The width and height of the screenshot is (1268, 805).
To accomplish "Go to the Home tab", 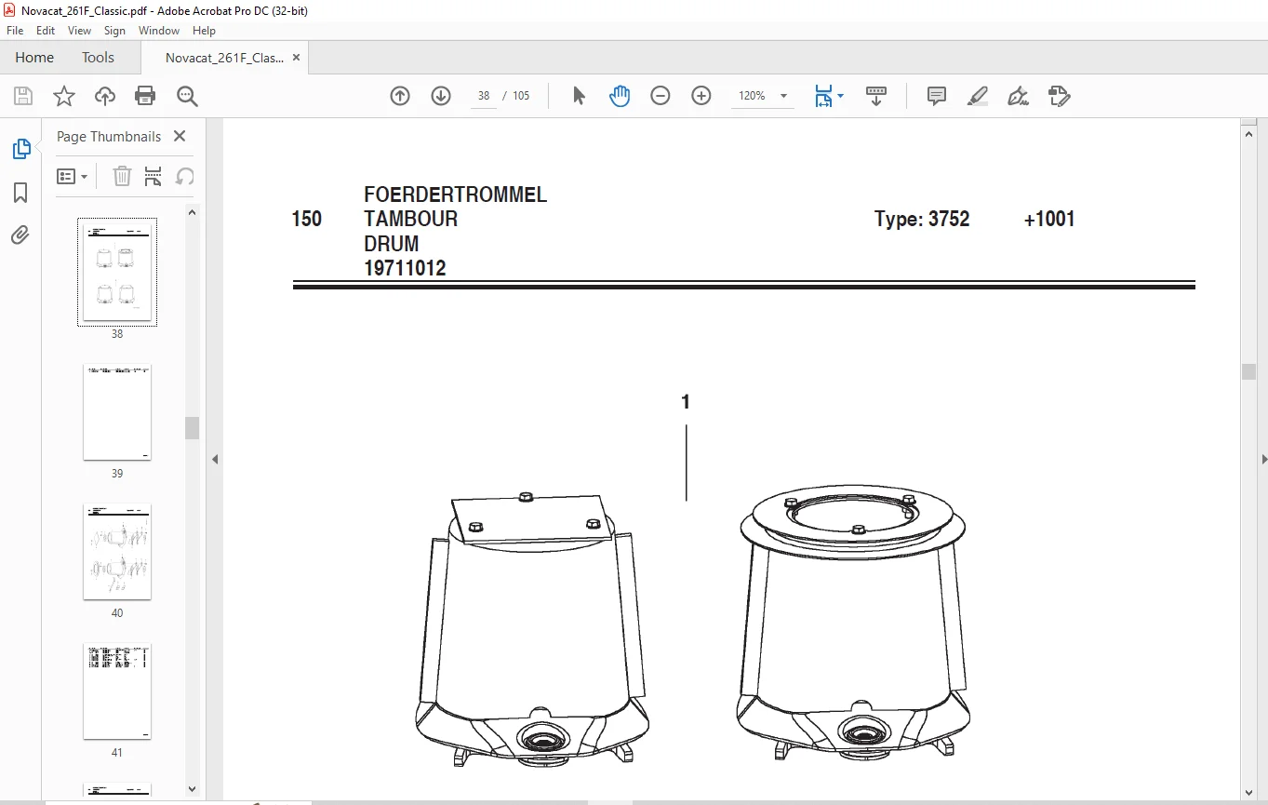I will tap(34, 58).
